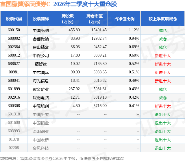The height and width of the screenshot is (161, 185).
Task: Select the 金风科技 stock name
Action: 41,148
